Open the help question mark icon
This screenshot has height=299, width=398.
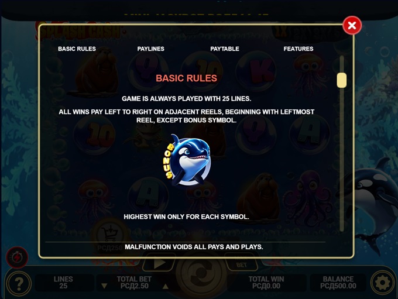[x=19, y=283]
